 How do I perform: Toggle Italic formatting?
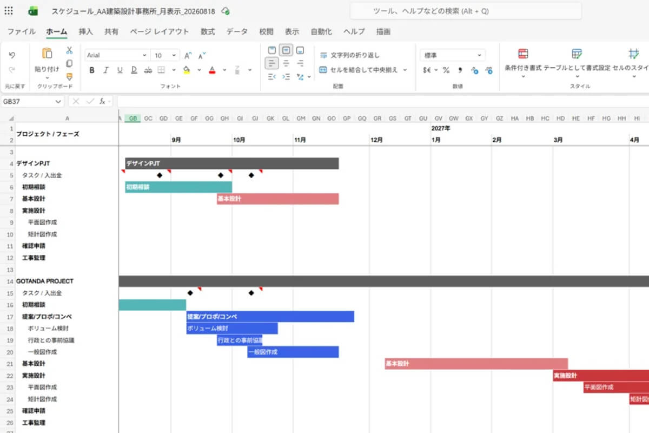click(x=106, y=70)
